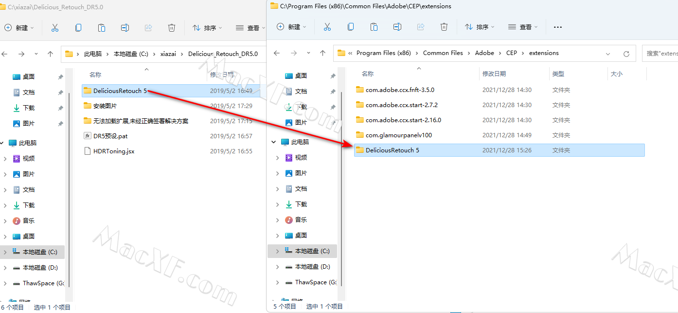Click the search box in right window
The height and width of the screenshot is (313, 678).
(x=660, y=54)
